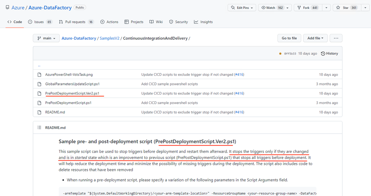Open the Pull requests tab
The width and height of the screenshot is (371, 196).
[x=76, y=22]
